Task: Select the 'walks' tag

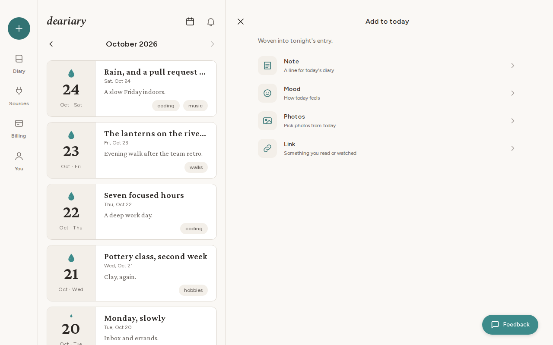Action: [196, 167]
